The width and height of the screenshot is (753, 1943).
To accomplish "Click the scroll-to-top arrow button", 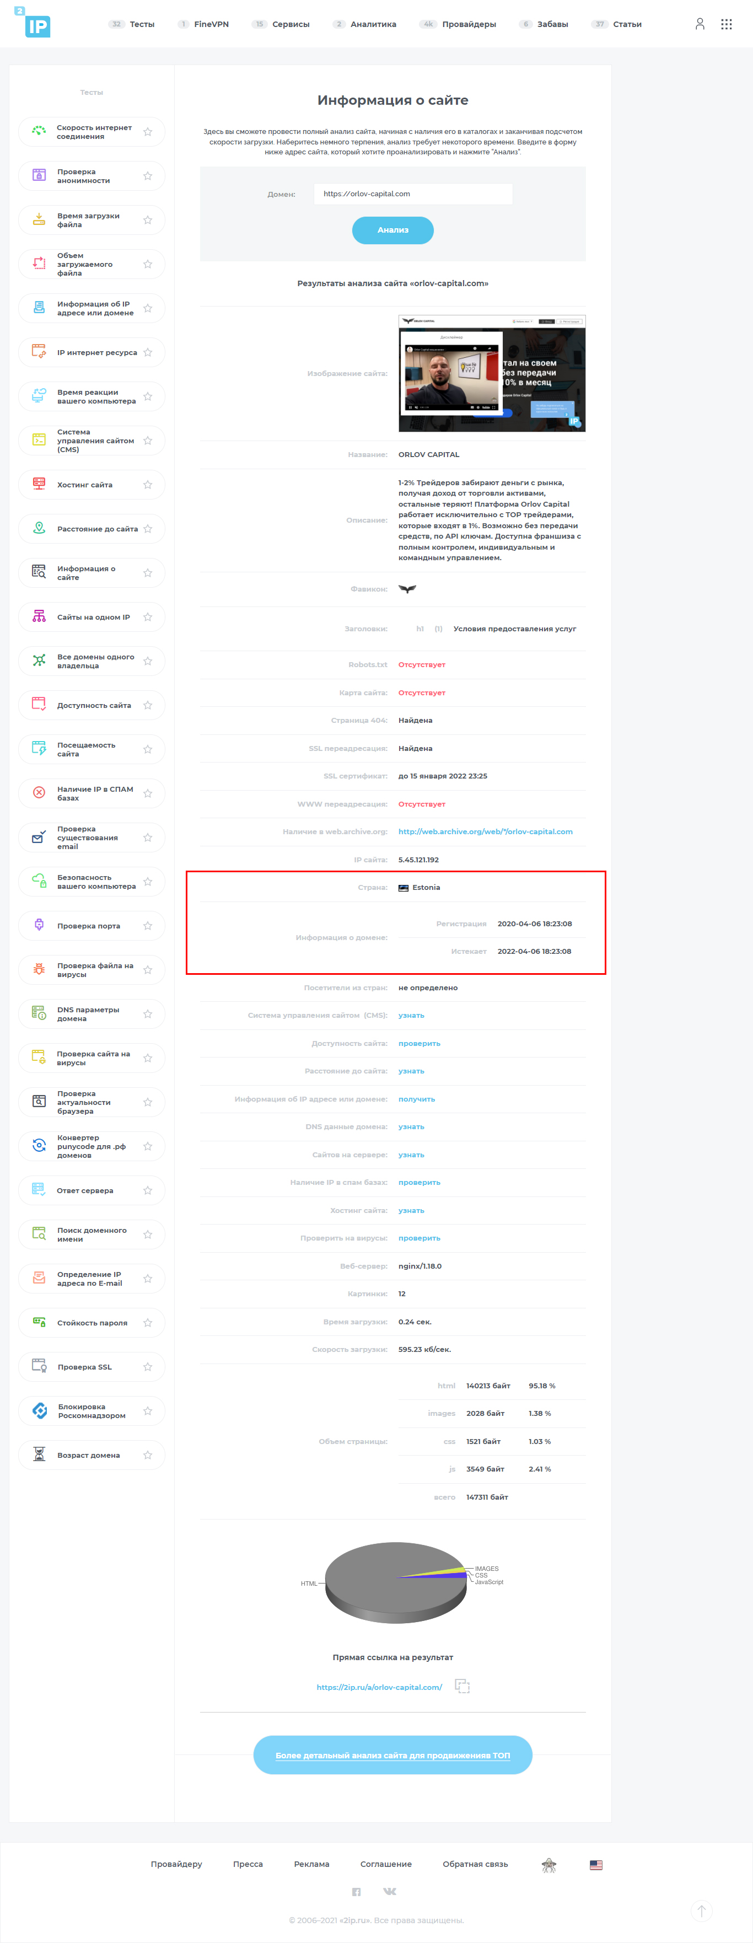I will tap(701, 1910).
